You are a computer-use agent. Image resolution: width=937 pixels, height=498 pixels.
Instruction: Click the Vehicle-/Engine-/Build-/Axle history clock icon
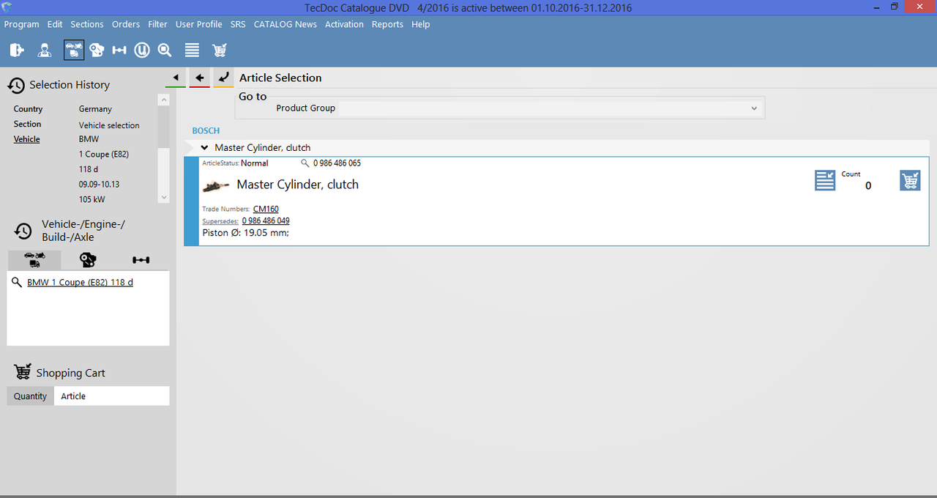coord(23,231)
